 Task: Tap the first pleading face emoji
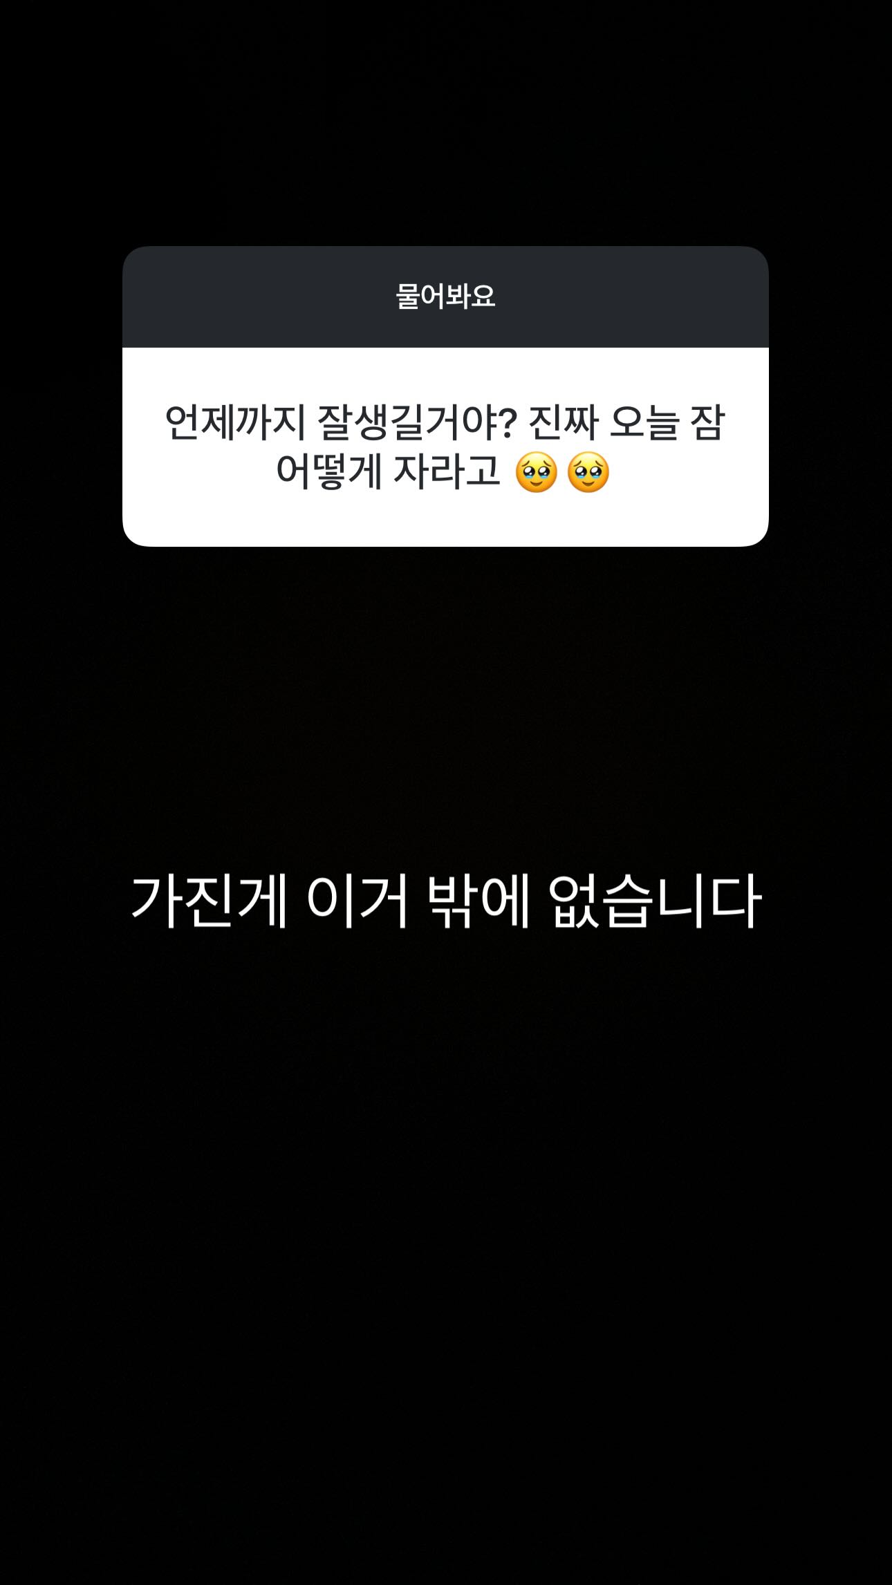click(536, 472)
